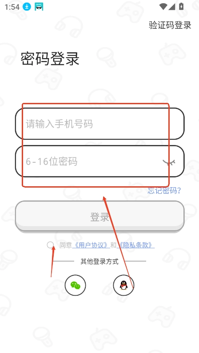Tap the battery charging icon
The width and height of the screenshot is (199, 353).
(181, 7)
